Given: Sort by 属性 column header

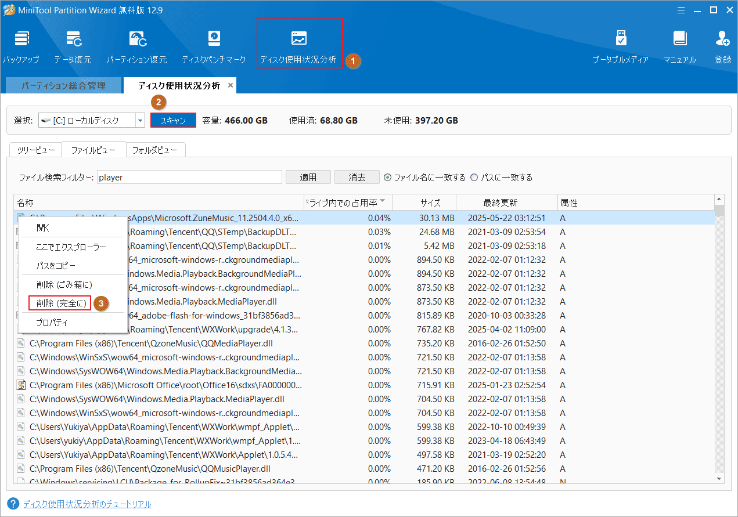Looking at the screenshot, I should (635, 203).
